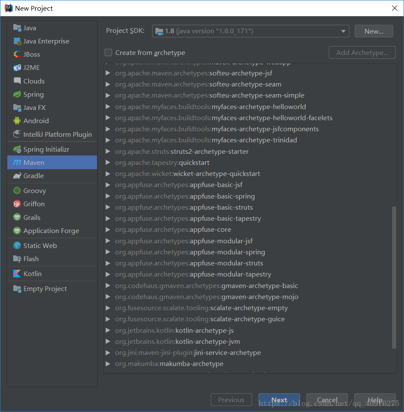Click the IntelliJ Platform Plugin icon

point(17,134)
